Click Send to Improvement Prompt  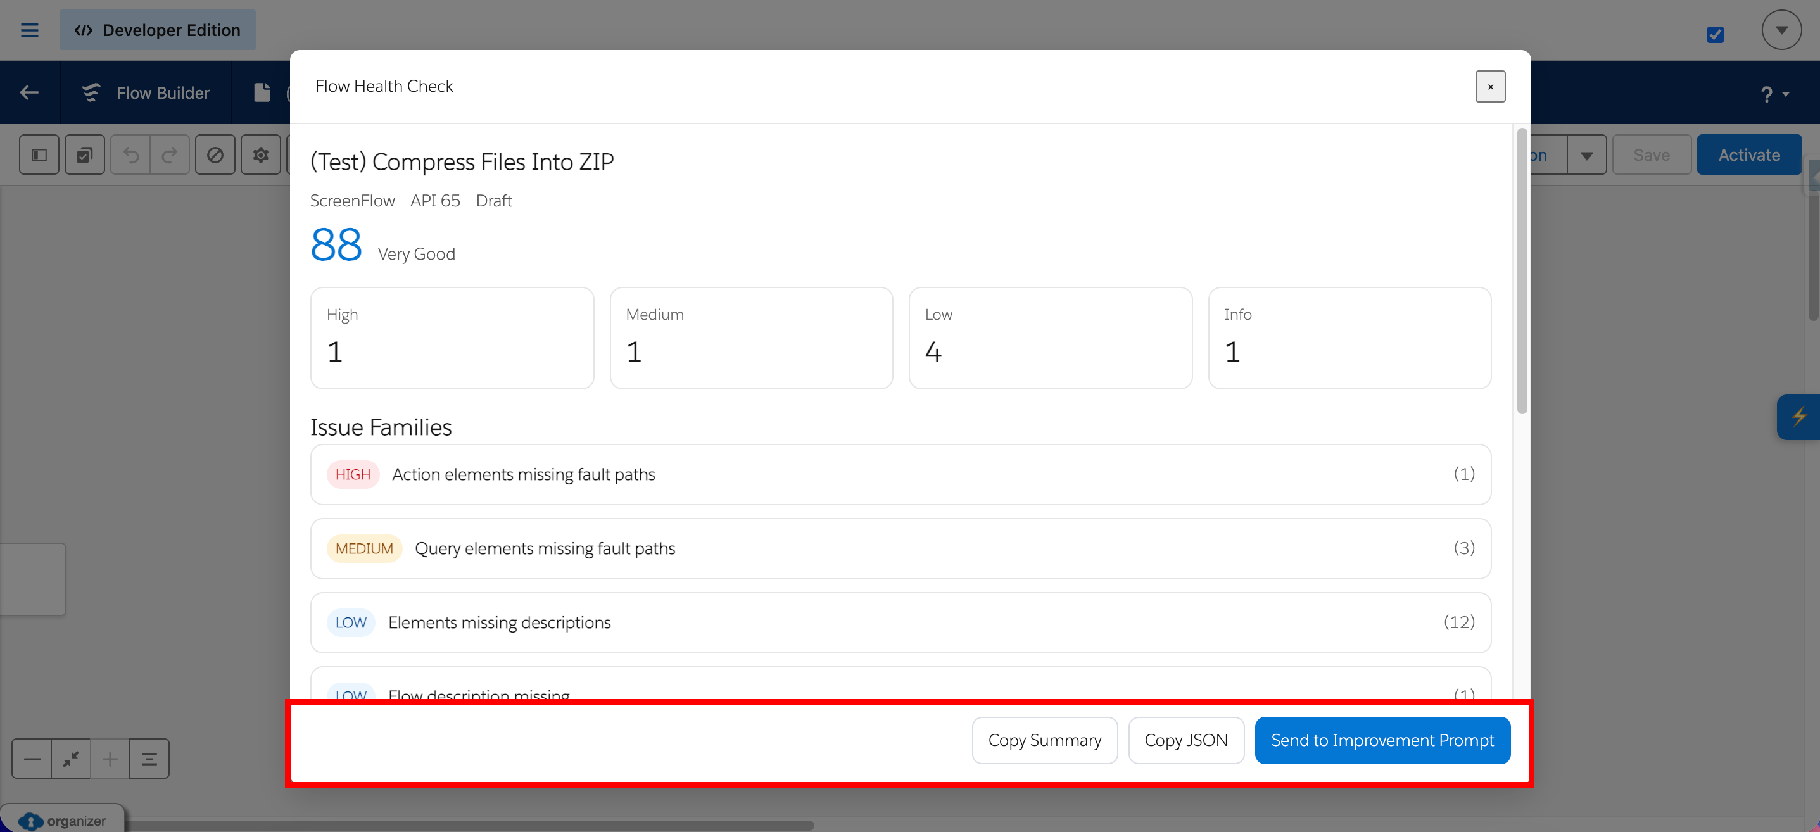pos(1381,740)
